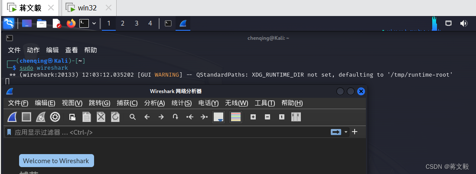The image size is (476, 174).
Task: Switch to workspace 1
Action: pos(109,23)
